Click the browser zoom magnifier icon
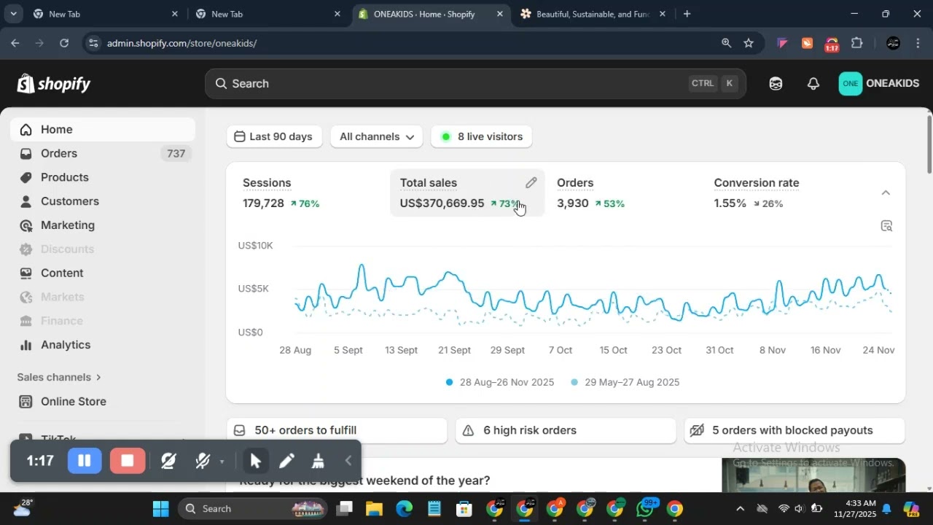The image size is (933, 525). [x=726, y=43]
